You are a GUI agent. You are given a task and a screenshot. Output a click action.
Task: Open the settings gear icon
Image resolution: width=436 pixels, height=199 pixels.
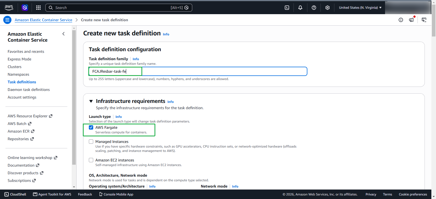tap(328, 8)
